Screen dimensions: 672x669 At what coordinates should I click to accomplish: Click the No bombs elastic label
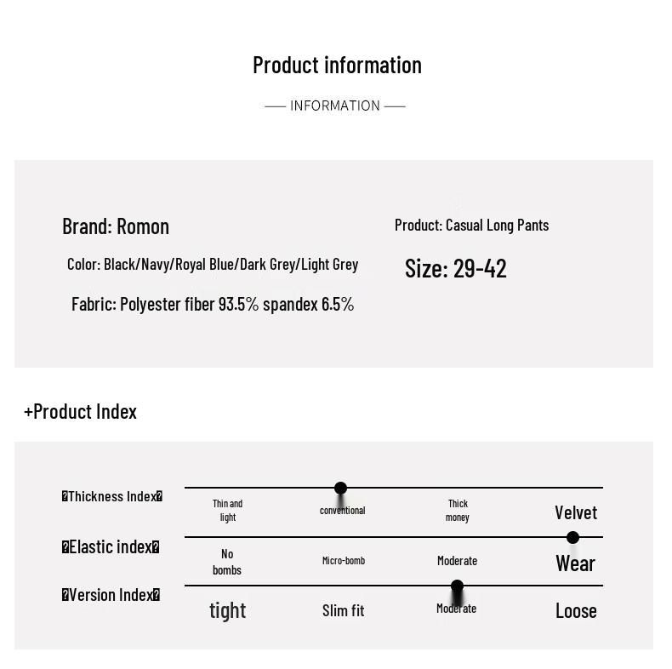click(227, 562)
